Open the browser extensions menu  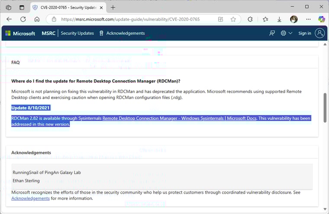pyautogui.click(x=250, y=19)
